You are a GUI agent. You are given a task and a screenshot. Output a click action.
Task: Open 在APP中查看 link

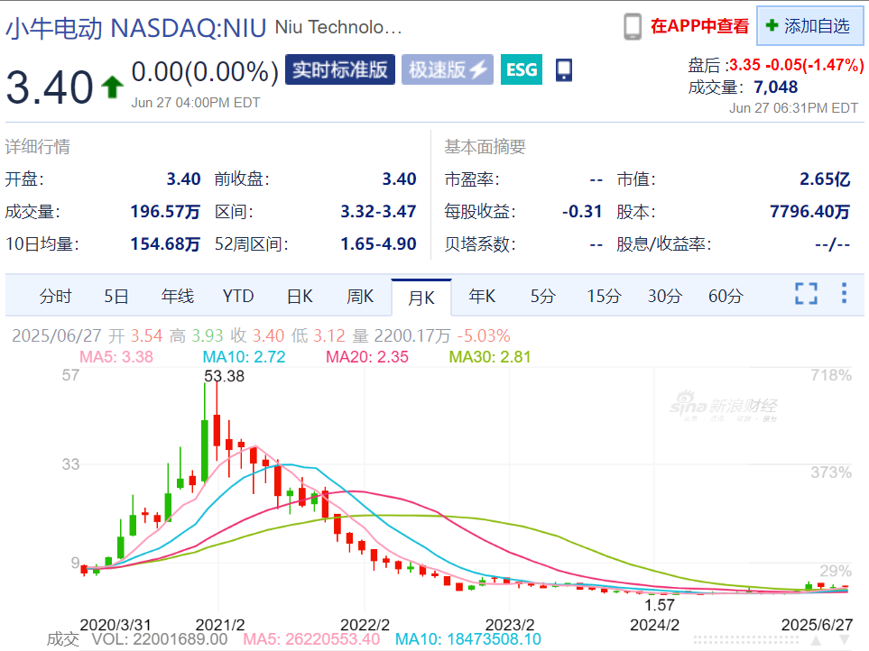click(x=699, y=26)
